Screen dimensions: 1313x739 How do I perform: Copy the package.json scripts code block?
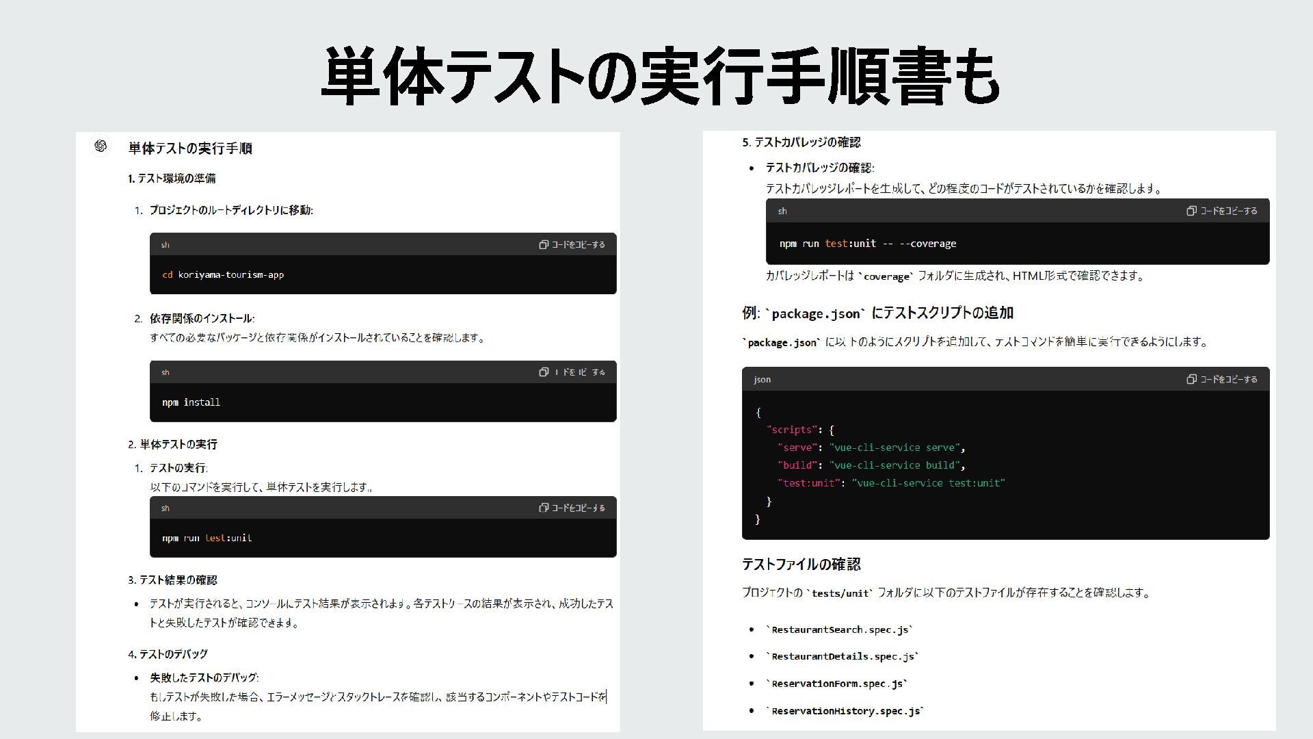(1222, 379)
